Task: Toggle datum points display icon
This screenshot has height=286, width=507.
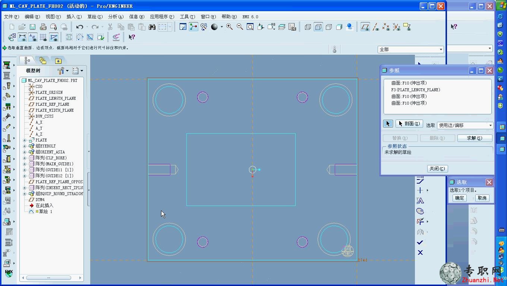Action: (x=386, y=27)
